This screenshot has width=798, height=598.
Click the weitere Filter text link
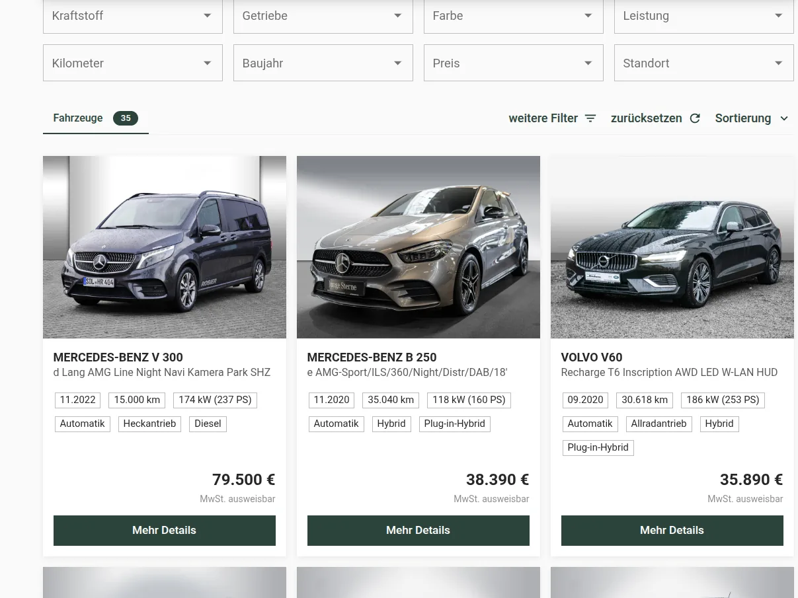(x=543, y=118)
